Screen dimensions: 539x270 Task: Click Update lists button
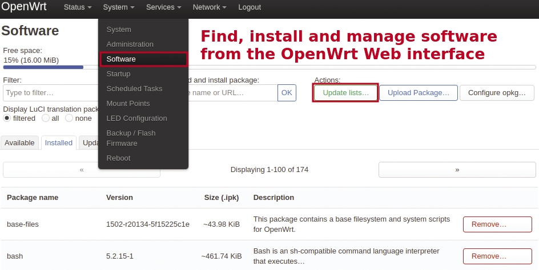(345, 93)
